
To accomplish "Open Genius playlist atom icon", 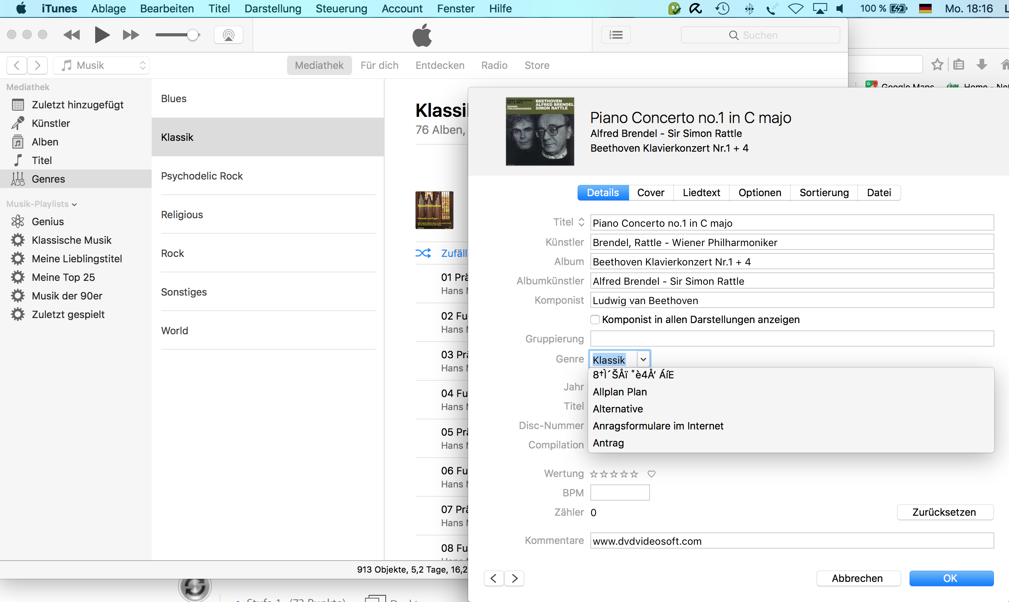I will pyautogui.click(x=17, y=221).
